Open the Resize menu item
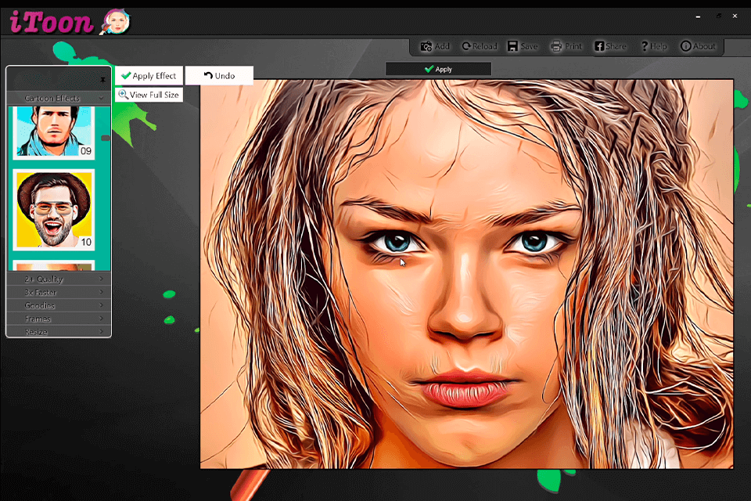751x501 pixels. [58, 332]
